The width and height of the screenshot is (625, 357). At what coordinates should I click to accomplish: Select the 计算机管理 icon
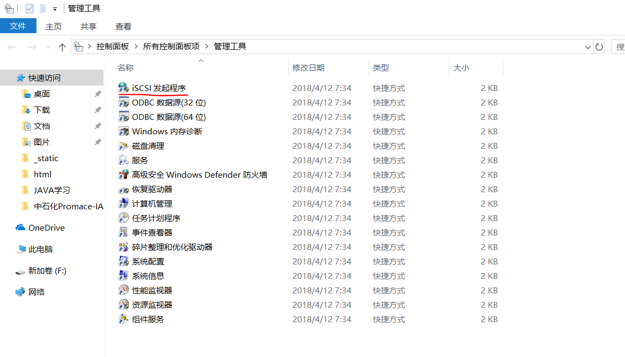[123, 203]
